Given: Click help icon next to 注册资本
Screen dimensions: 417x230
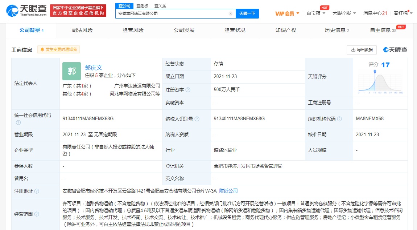Looking at the screenshot, I should 188,90.
